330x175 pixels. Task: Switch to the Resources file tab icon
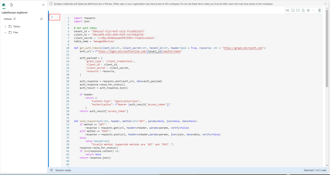11,5
